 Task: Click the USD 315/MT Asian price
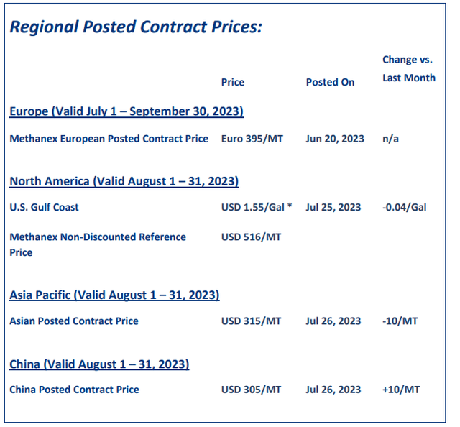tap(251, 321)
